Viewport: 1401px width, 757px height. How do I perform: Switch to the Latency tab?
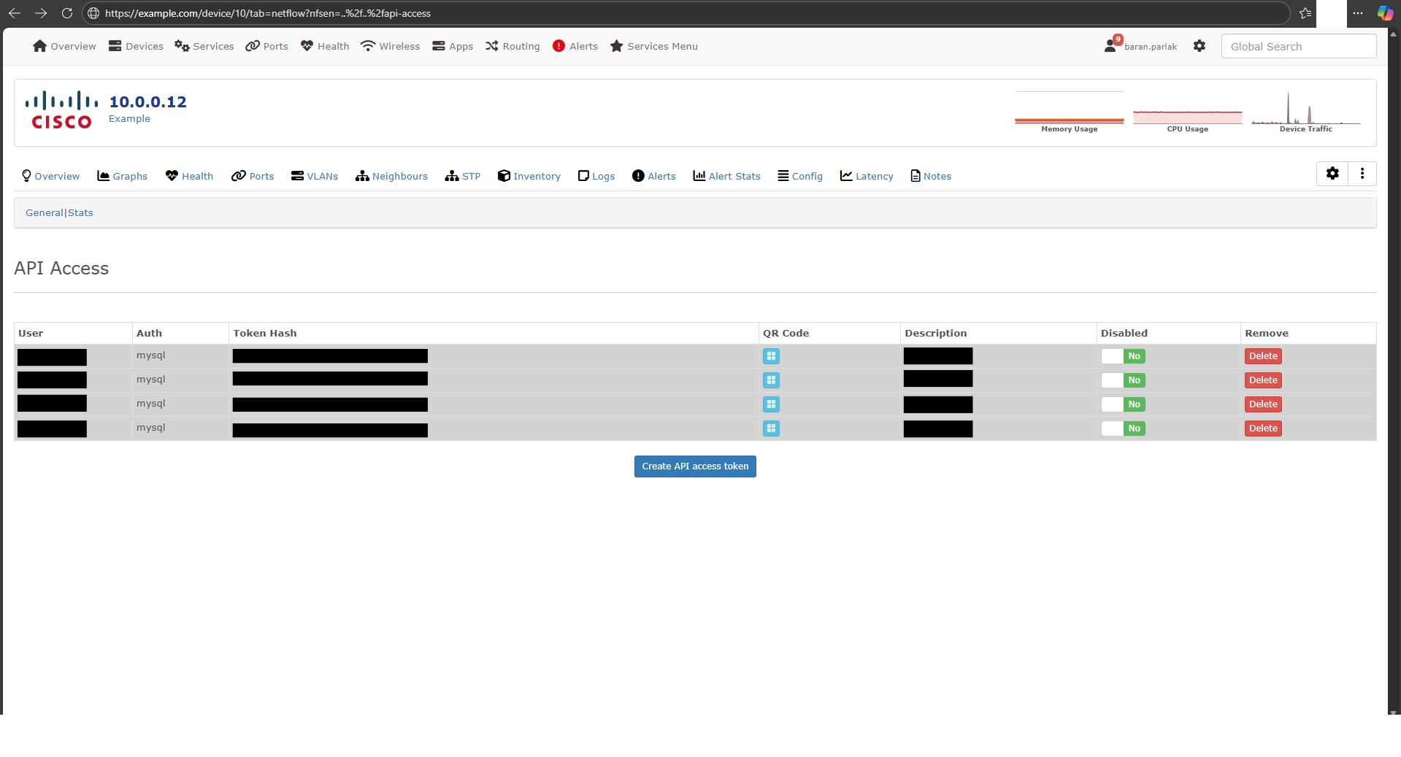867,176
